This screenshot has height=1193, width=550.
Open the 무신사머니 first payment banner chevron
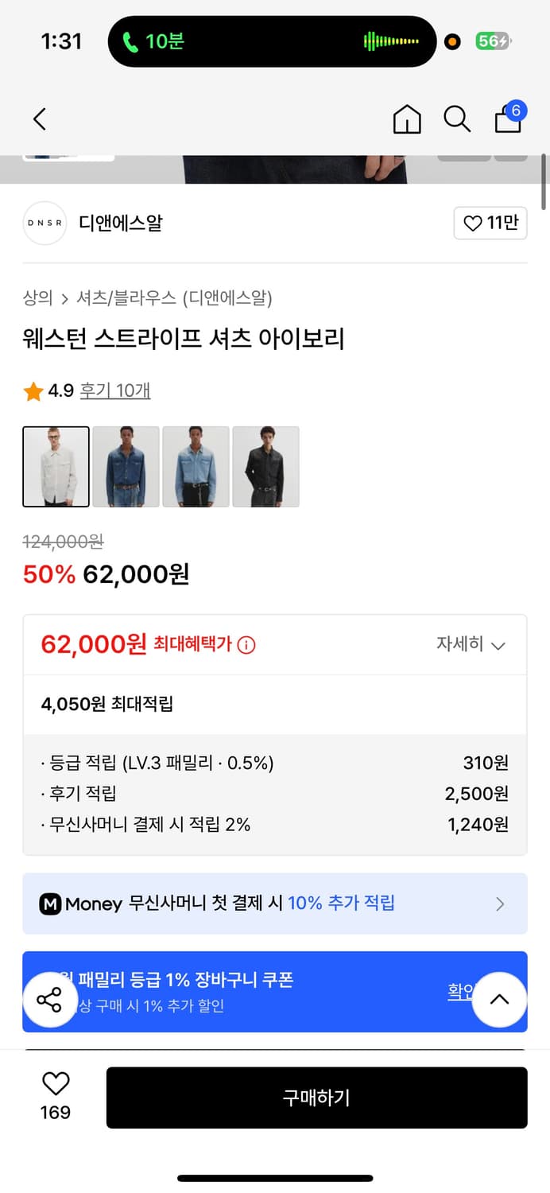point(500,903)
